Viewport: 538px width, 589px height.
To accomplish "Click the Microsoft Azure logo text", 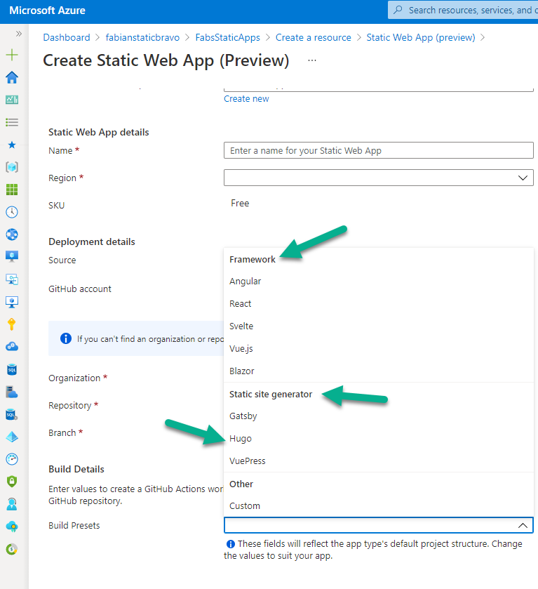I will pyautogui.click(x=47, y=10).
